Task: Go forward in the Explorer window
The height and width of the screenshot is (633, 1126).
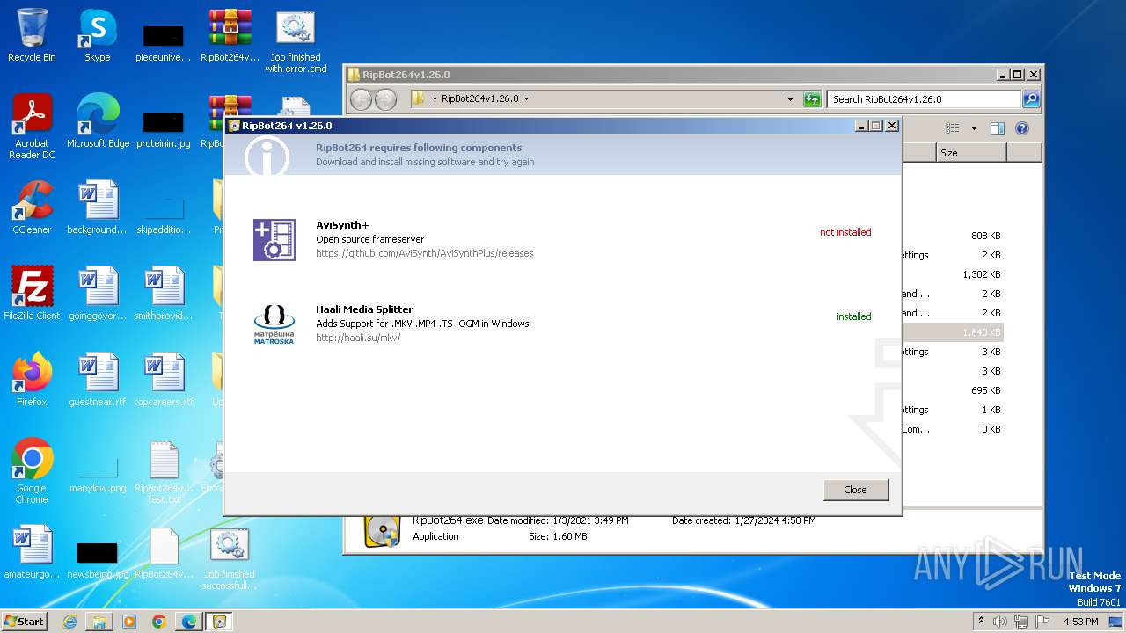Action: [x=386, y=99]
